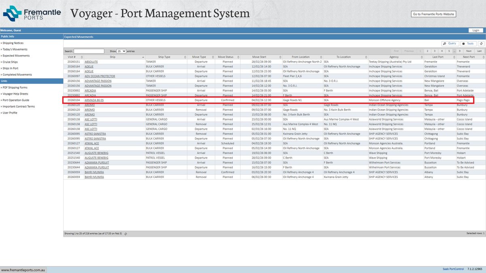Go to page 3 of results
Viewport: 486px width, 273px height.
435,51
